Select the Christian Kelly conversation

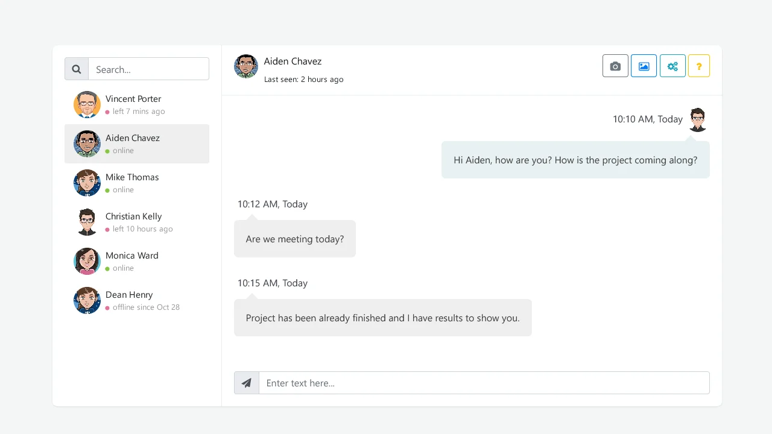(x=137, y=222)
